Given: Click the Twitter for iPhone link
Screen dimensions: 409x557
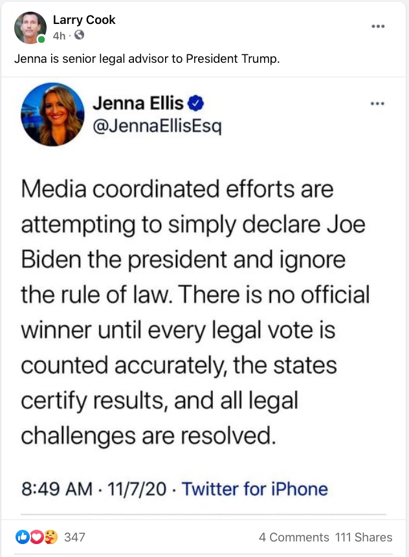Looking at the screenshot, I should [254, 489].
